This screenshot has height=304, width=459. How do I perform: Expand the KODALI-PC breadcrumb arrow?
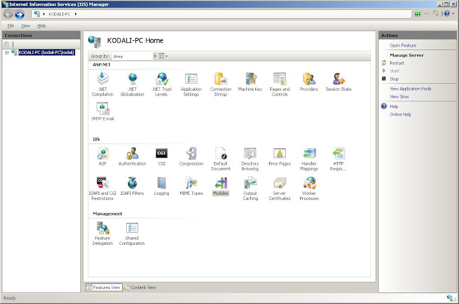click(76, 14)
